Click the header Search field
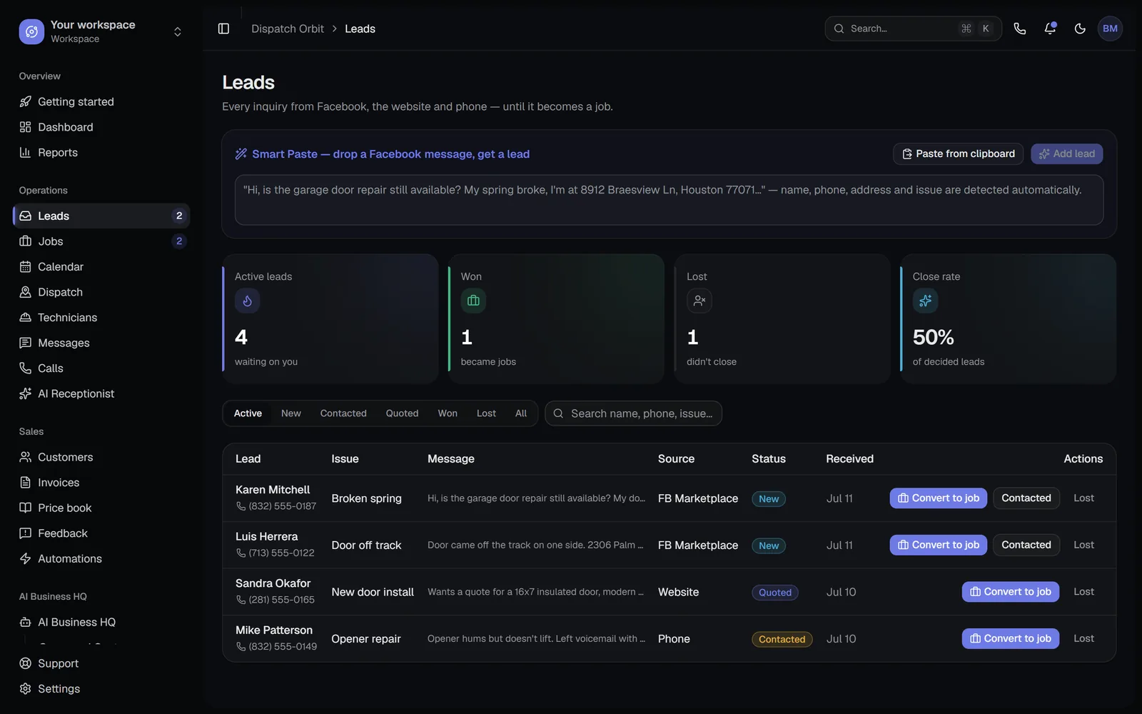Viewport: 1142px width, 714px height. click(x=913, y=29)
